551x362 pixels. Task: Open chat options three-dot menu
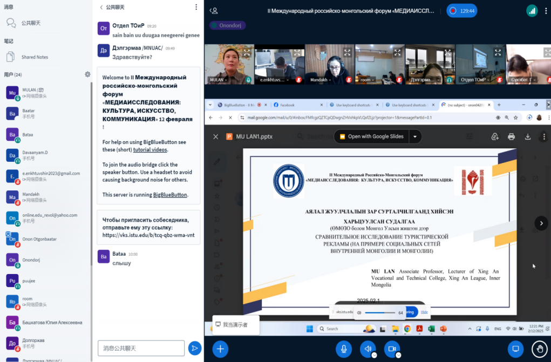pos(196,7)
